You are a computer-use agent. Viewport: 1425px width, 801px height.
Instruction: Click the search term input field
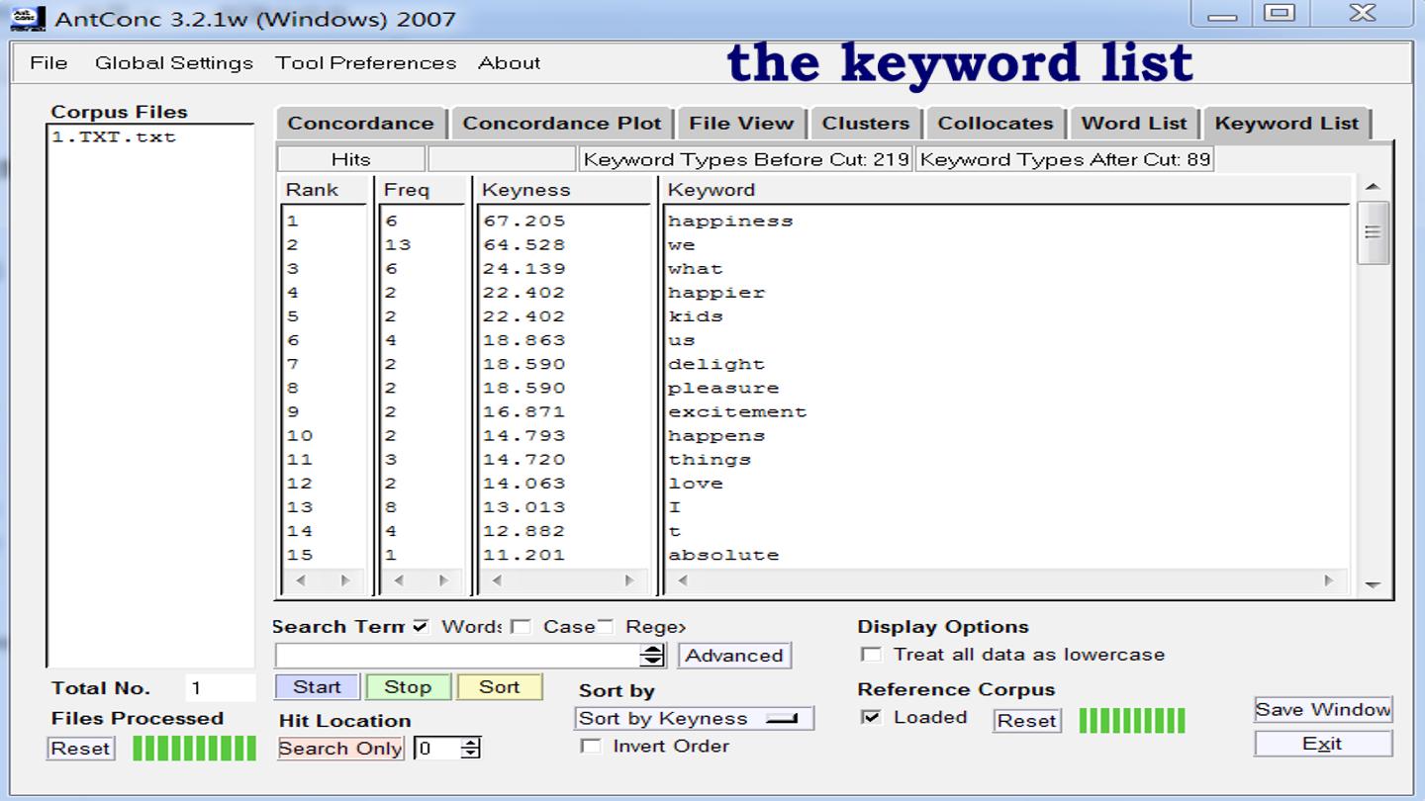click(x=458, y=655)
